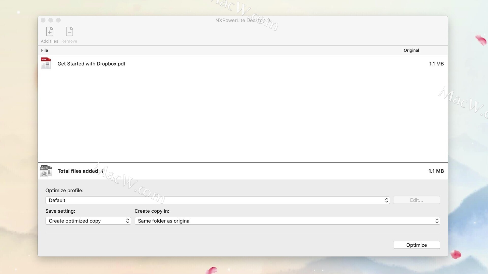Minimize the window using the middle title-bar button
The height and width of the screenshot is (274, 488).
[51, 20]
